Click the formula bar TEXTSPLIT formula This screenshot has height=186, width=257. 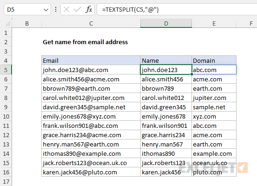point(130,10)
